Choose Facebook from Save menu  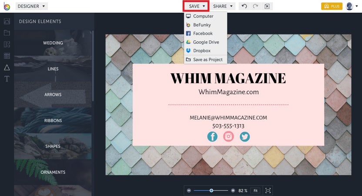tap(205, 33)
